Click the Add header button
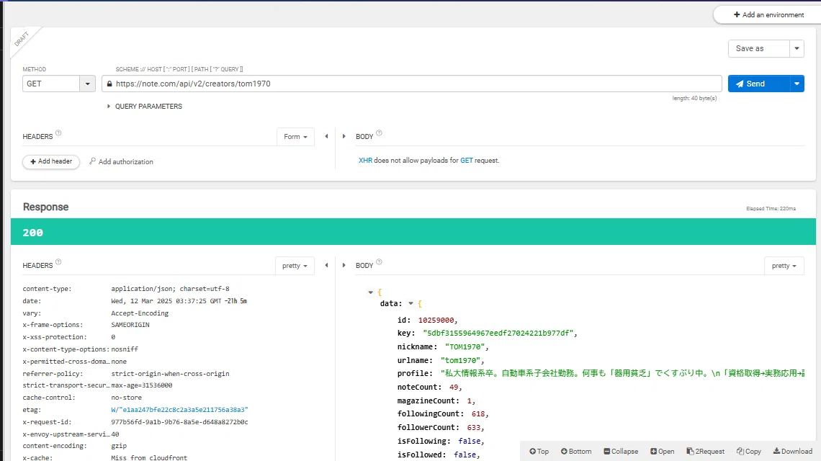 click(x=51, y=161)
